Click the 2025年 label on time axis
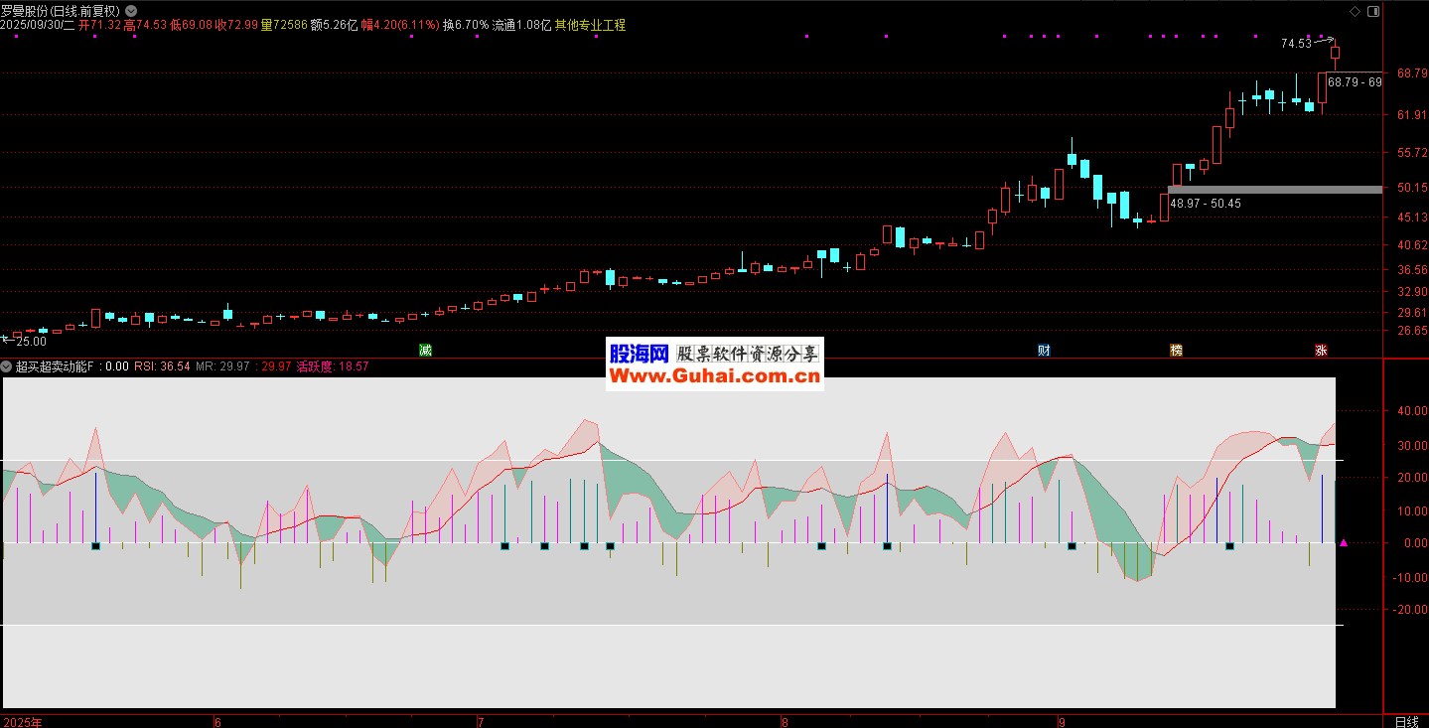Screen dimensions: 1429x728 pos(22,721)
